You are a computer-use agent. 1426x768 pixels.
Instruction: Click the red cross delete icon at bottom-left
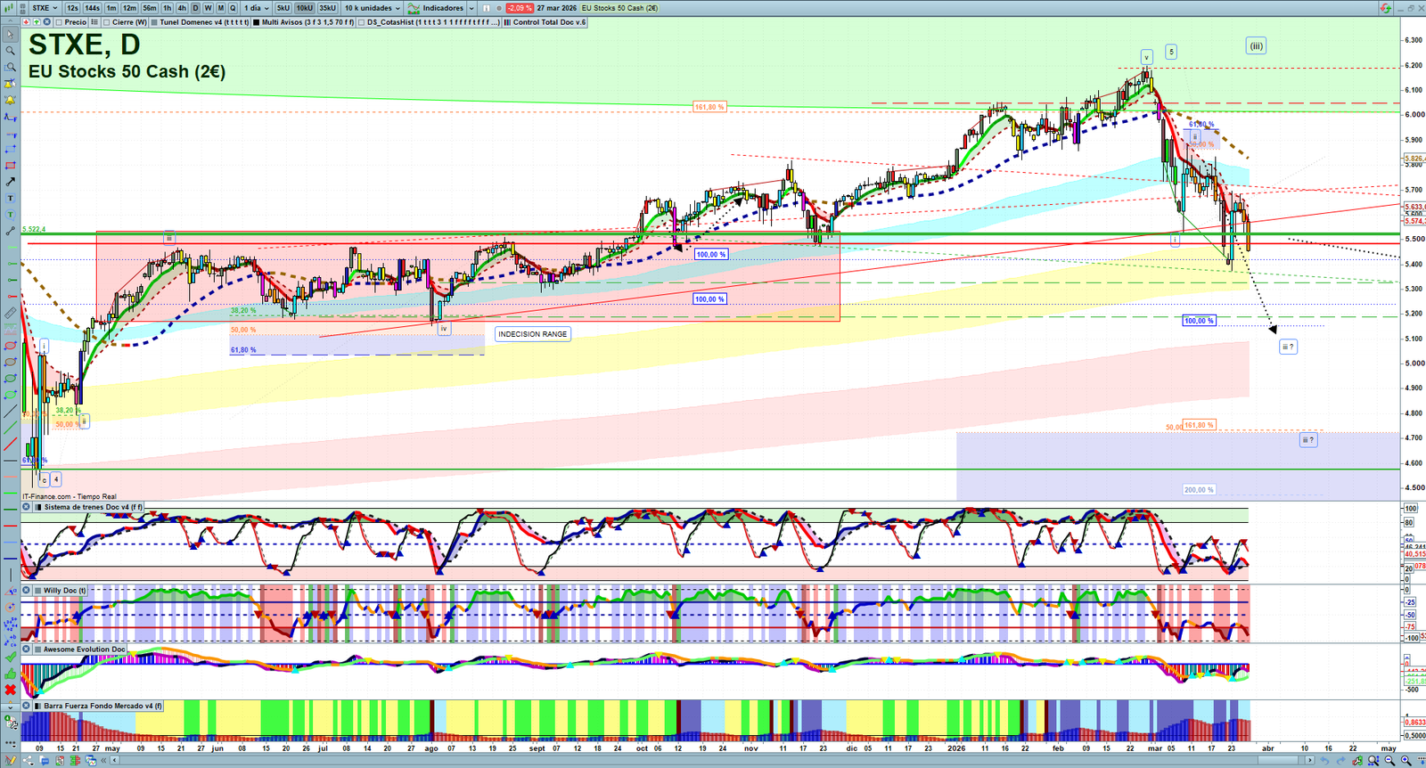(10, 690)
